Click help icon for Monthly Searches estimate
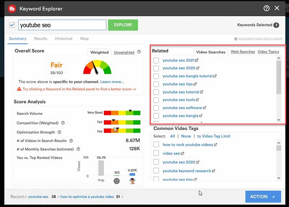The width and height of the screenshot is (289, 207). pos(78,149)
